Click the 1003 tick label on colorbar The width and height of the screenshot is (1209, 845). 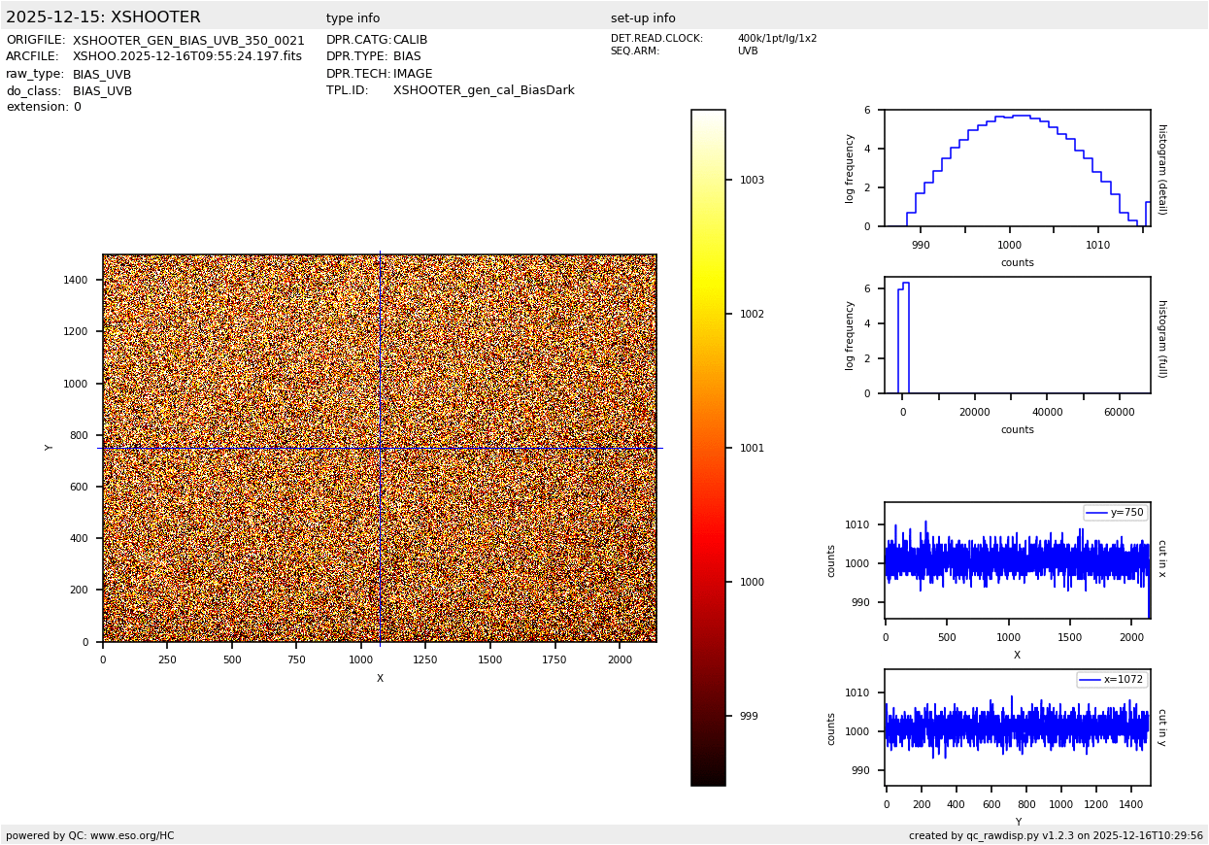click(x=752, y=181)
